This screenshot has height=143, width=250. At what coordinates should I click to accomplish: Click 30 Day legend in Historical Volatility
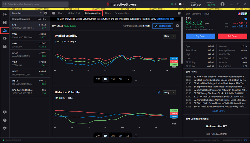(70, 98)
